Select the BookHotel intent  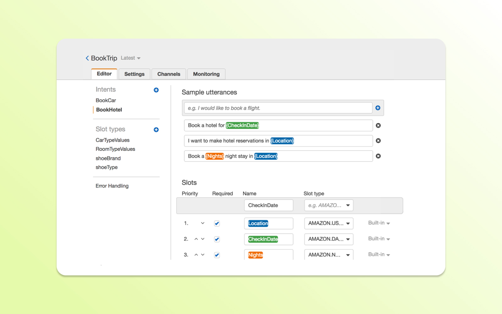point(109,110)
